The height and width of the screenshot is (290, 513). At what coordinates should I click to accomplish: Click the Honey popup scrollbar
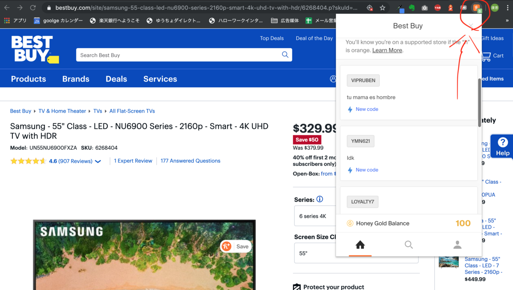point(479,102)
